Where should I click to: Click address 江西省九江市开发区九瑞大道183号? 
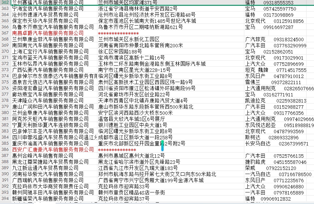click(138, 168)
